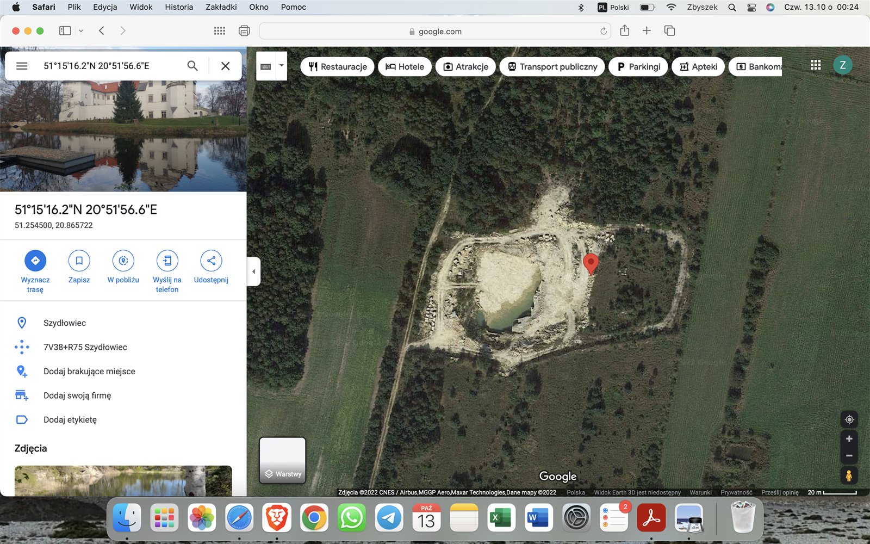The height and width of the screenshot is (544, 870).
Task: Open the Historia menu
Action: pos(179,7)
